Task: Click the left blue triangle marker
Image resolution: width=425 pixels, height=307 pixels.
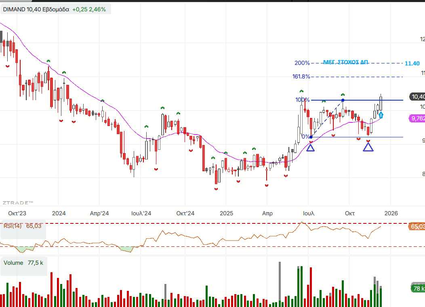Action: pyautogui.click(x=310, y=147)
